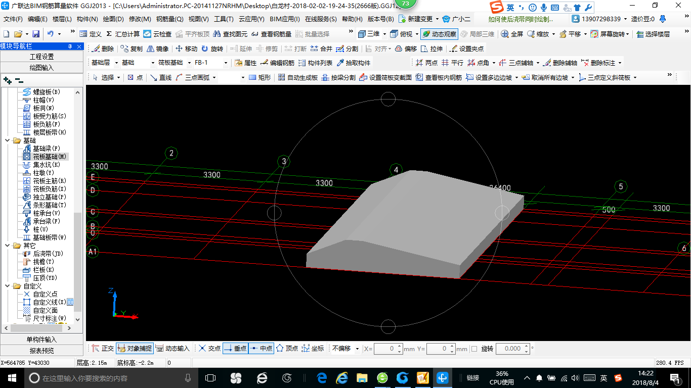
Task: Open Windows Start menu
Action: click(12, 378)
